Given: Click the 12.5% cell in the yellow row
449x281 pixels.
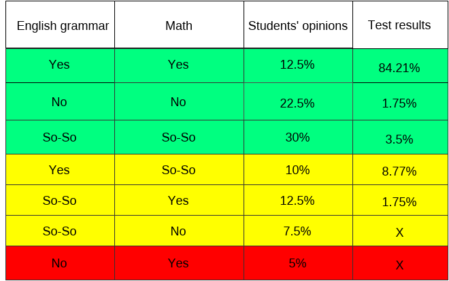Looking at the screenshot, I should pos(297,201).
